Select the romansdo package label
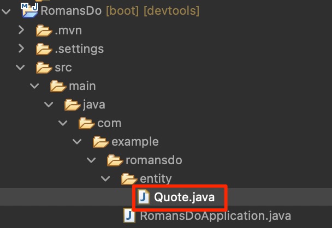Viewport: 332px width, 228px height. click(x=153, y=160)
